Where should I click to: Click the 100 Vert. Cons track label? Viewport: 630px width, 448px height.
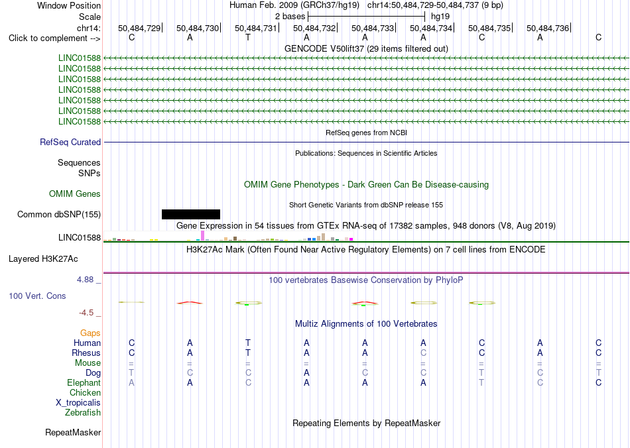point(37,296)
